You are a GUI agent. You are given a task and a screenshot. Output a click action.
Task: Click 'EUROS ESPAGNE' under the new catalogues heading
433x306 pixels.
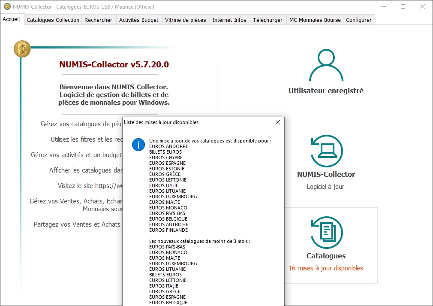tap(167, 297)
